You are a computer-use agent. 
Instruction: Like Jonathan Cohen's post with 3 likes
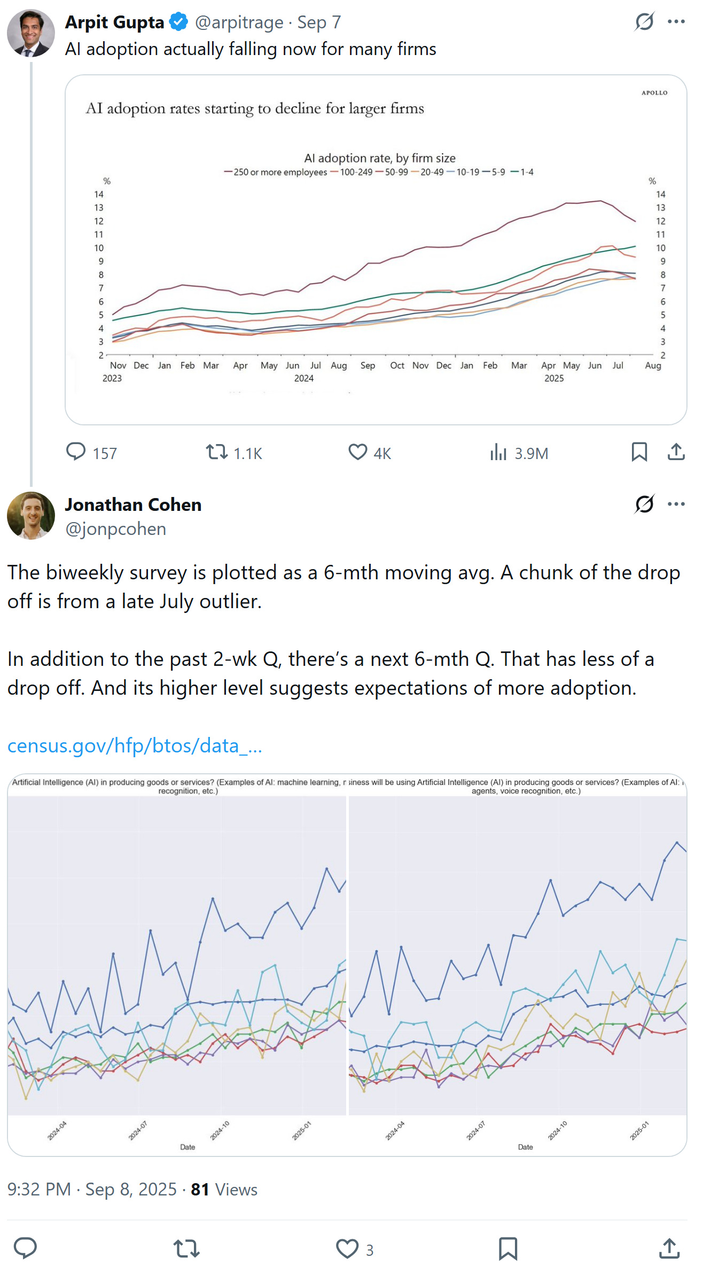pos(347,1249)
